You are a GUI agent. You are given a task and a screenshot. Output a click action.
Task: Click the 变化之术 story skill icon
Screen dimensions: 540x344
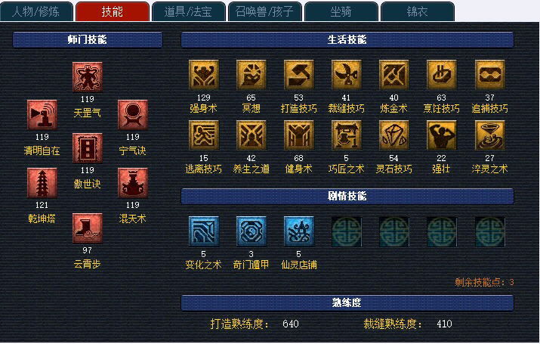[x=203, y=231]
